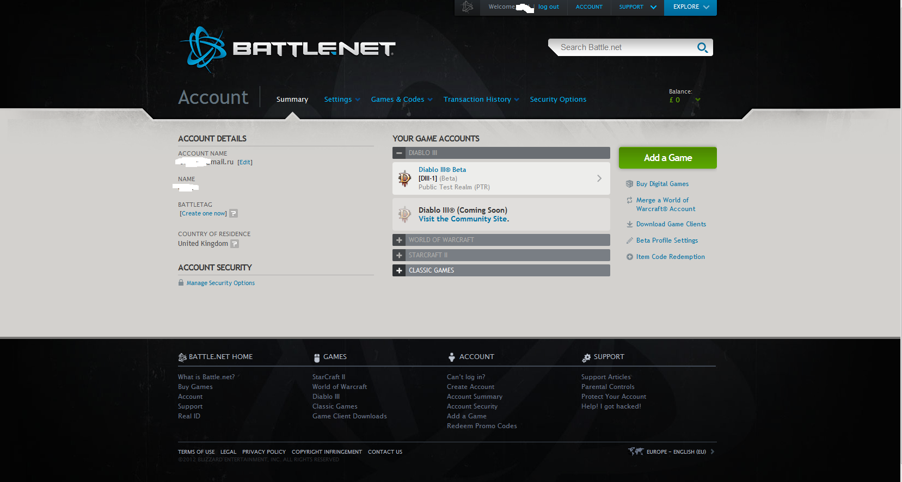Viewport: 902px width, 482px height.
Task: Click the Merge WoW Account arrows icon
Action: coord(629,200)
